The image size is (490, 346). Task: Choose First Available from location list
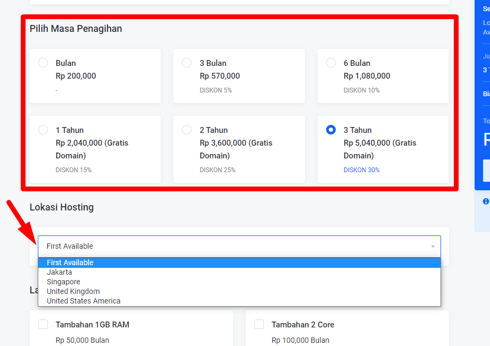[70, 263]
